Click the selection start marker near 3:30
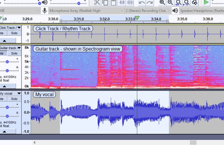 tap(61, 21)
